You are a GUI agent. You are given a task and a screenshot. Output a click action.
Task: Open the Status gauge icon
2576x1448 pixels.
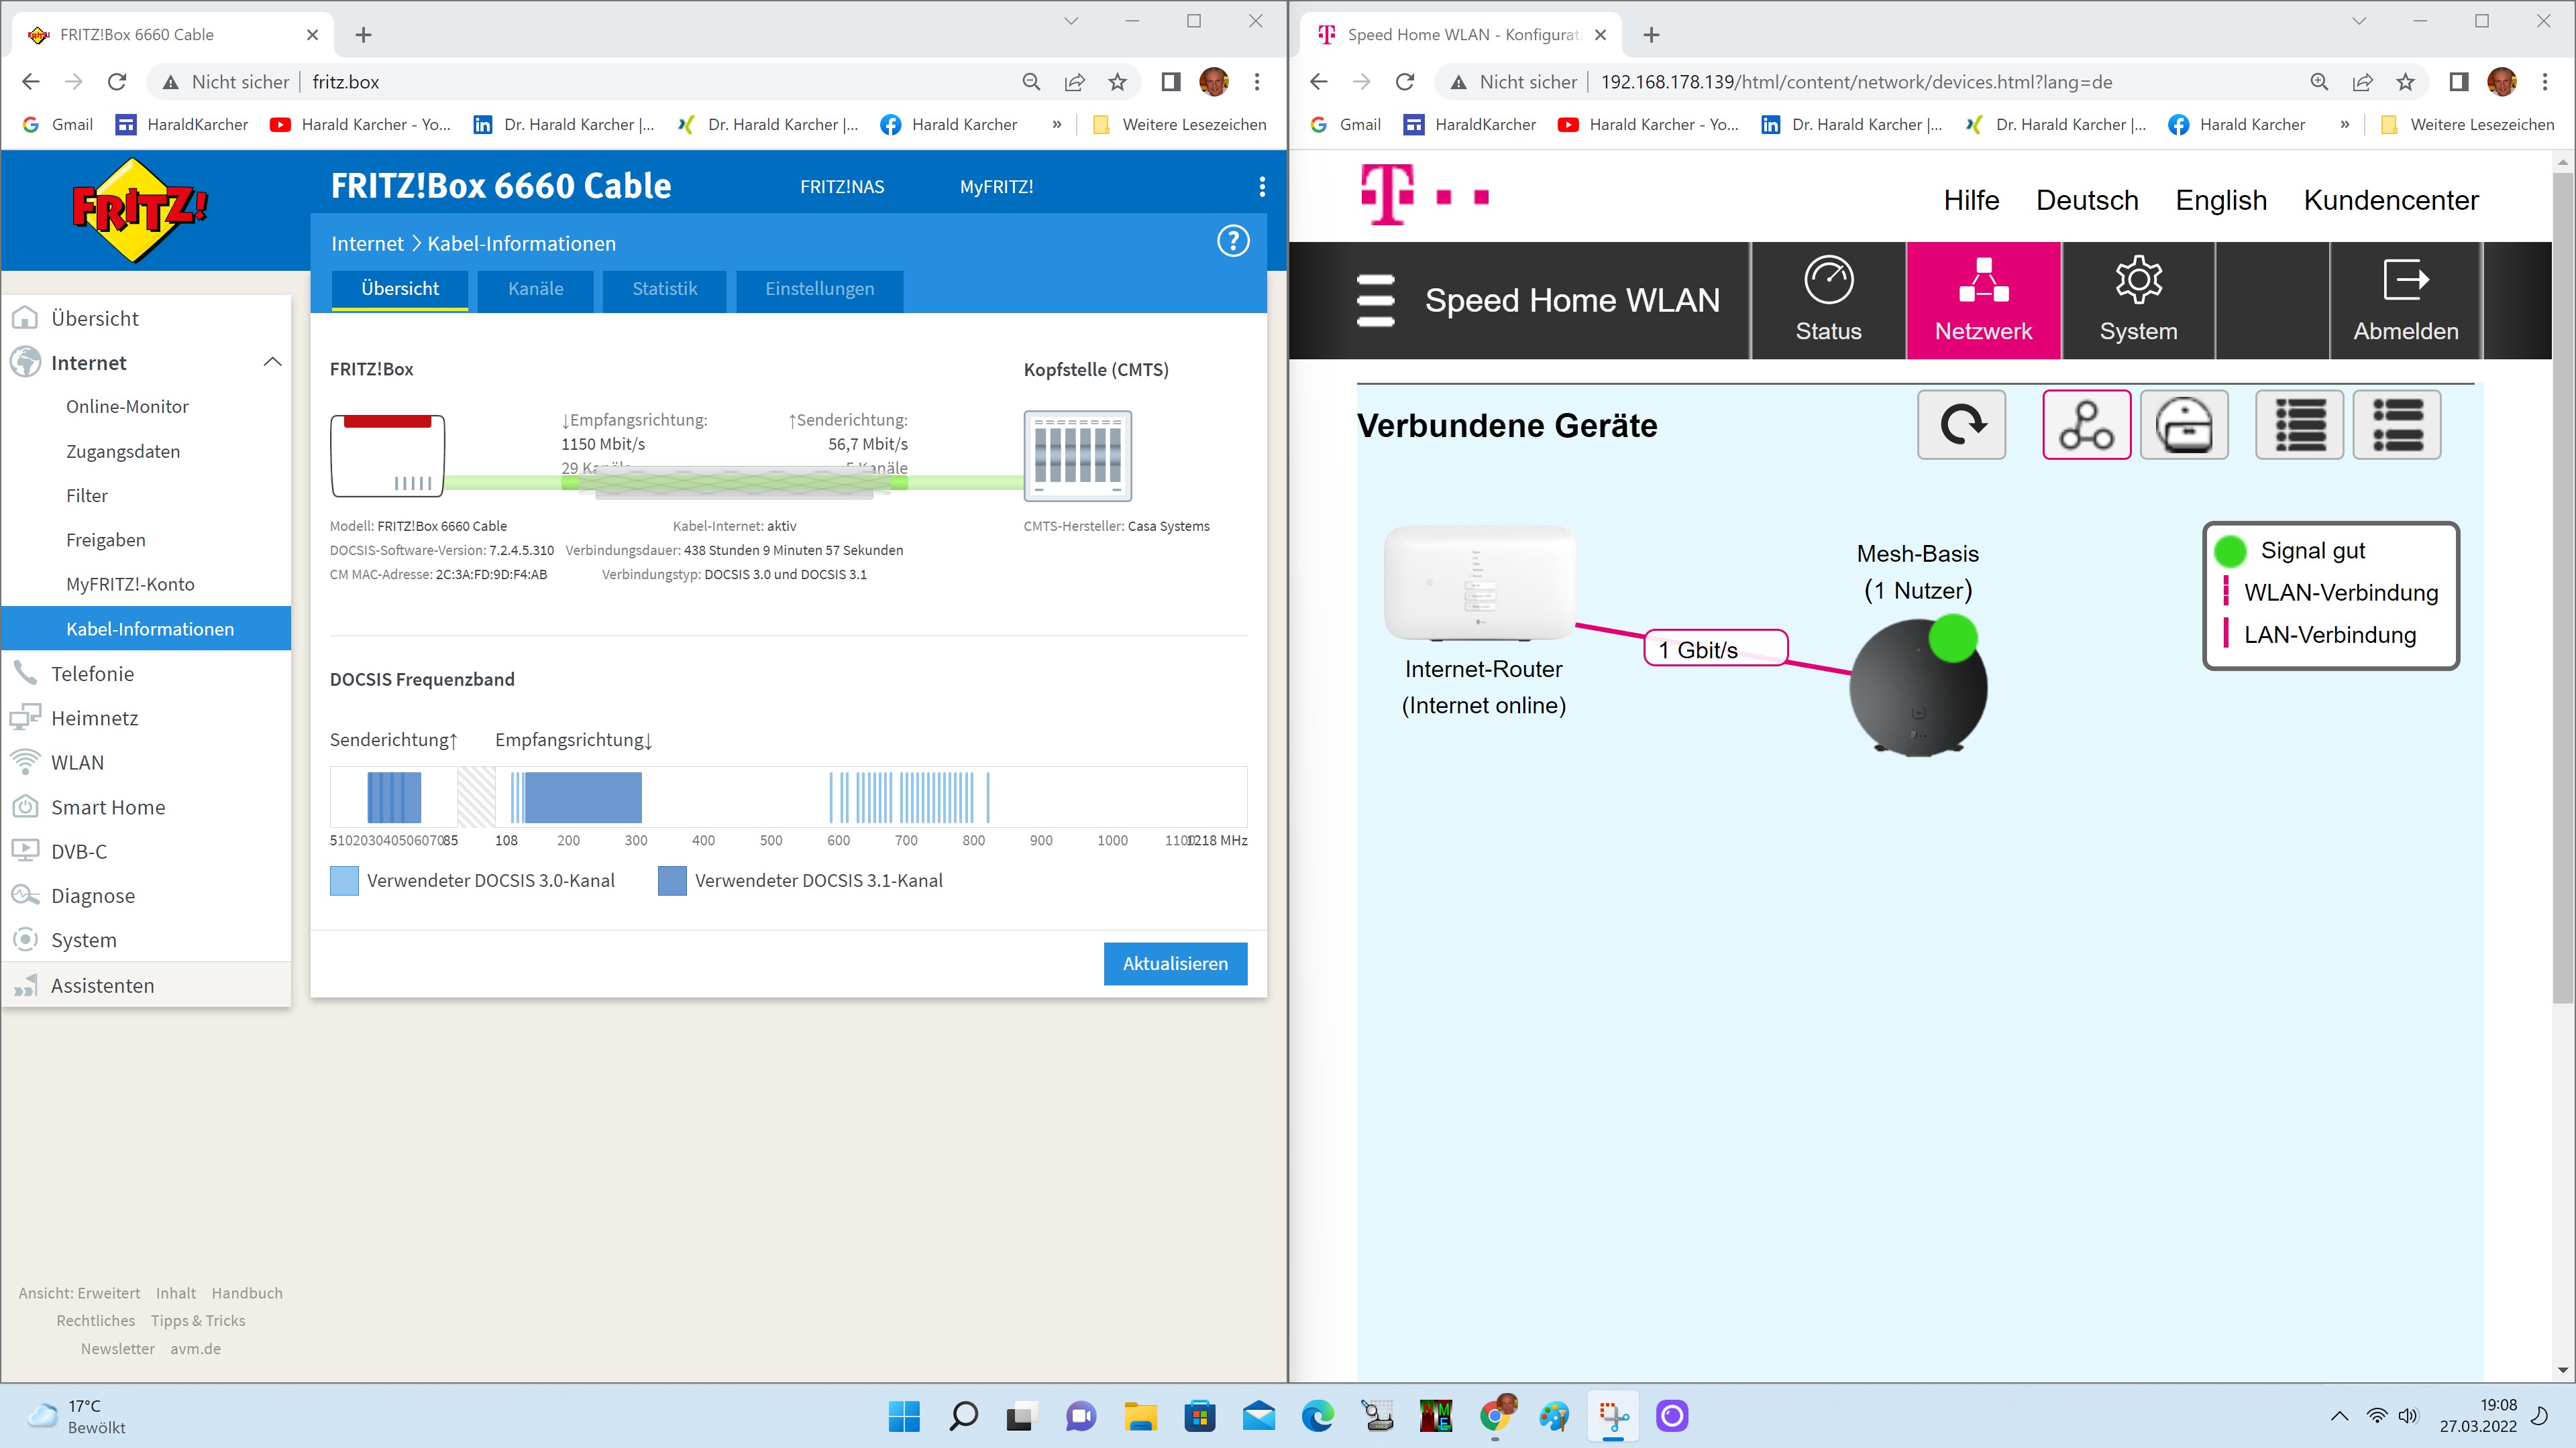pyautogui.click(x=1828, y=280)
